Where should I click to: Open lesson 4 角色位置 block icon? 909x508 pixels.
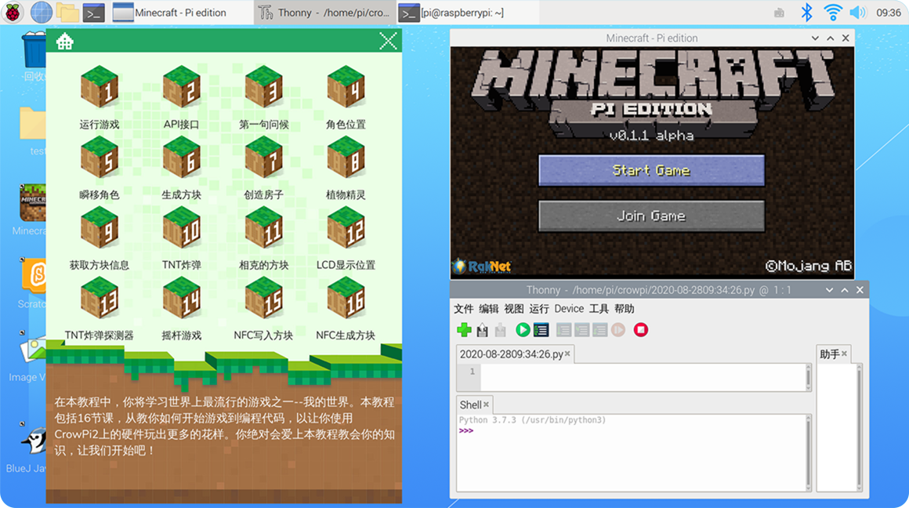pos(346,87)
